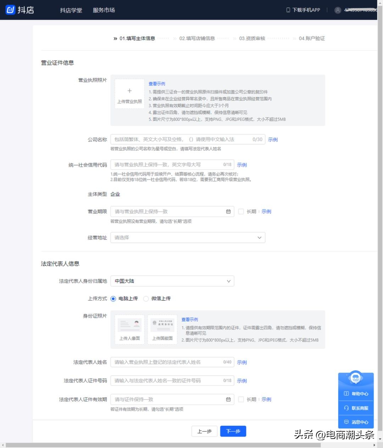Check the 长期 checkbox for 营业期限
383x448 pixels.
(241, 211)
